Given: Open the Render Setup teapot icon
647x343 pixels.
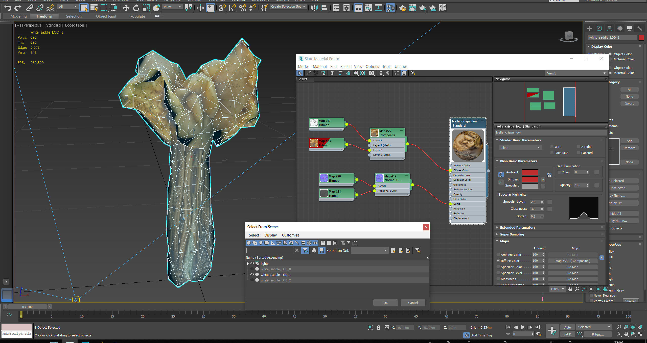Looking at the screenshot, I should 402,8.
